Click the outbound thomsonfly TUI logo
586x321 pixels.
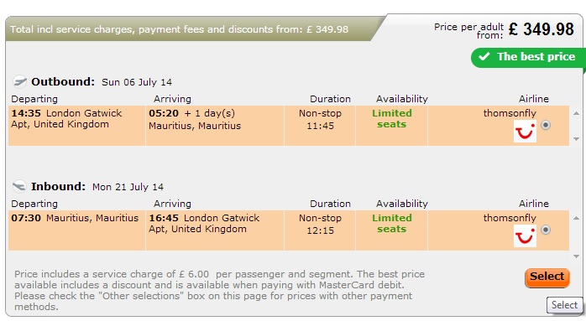[x=525, y=132]
